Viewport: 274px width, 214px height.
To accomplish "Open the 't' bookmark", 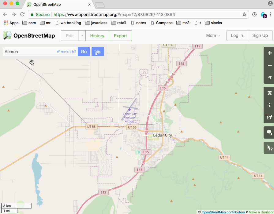I will [198, 23].
